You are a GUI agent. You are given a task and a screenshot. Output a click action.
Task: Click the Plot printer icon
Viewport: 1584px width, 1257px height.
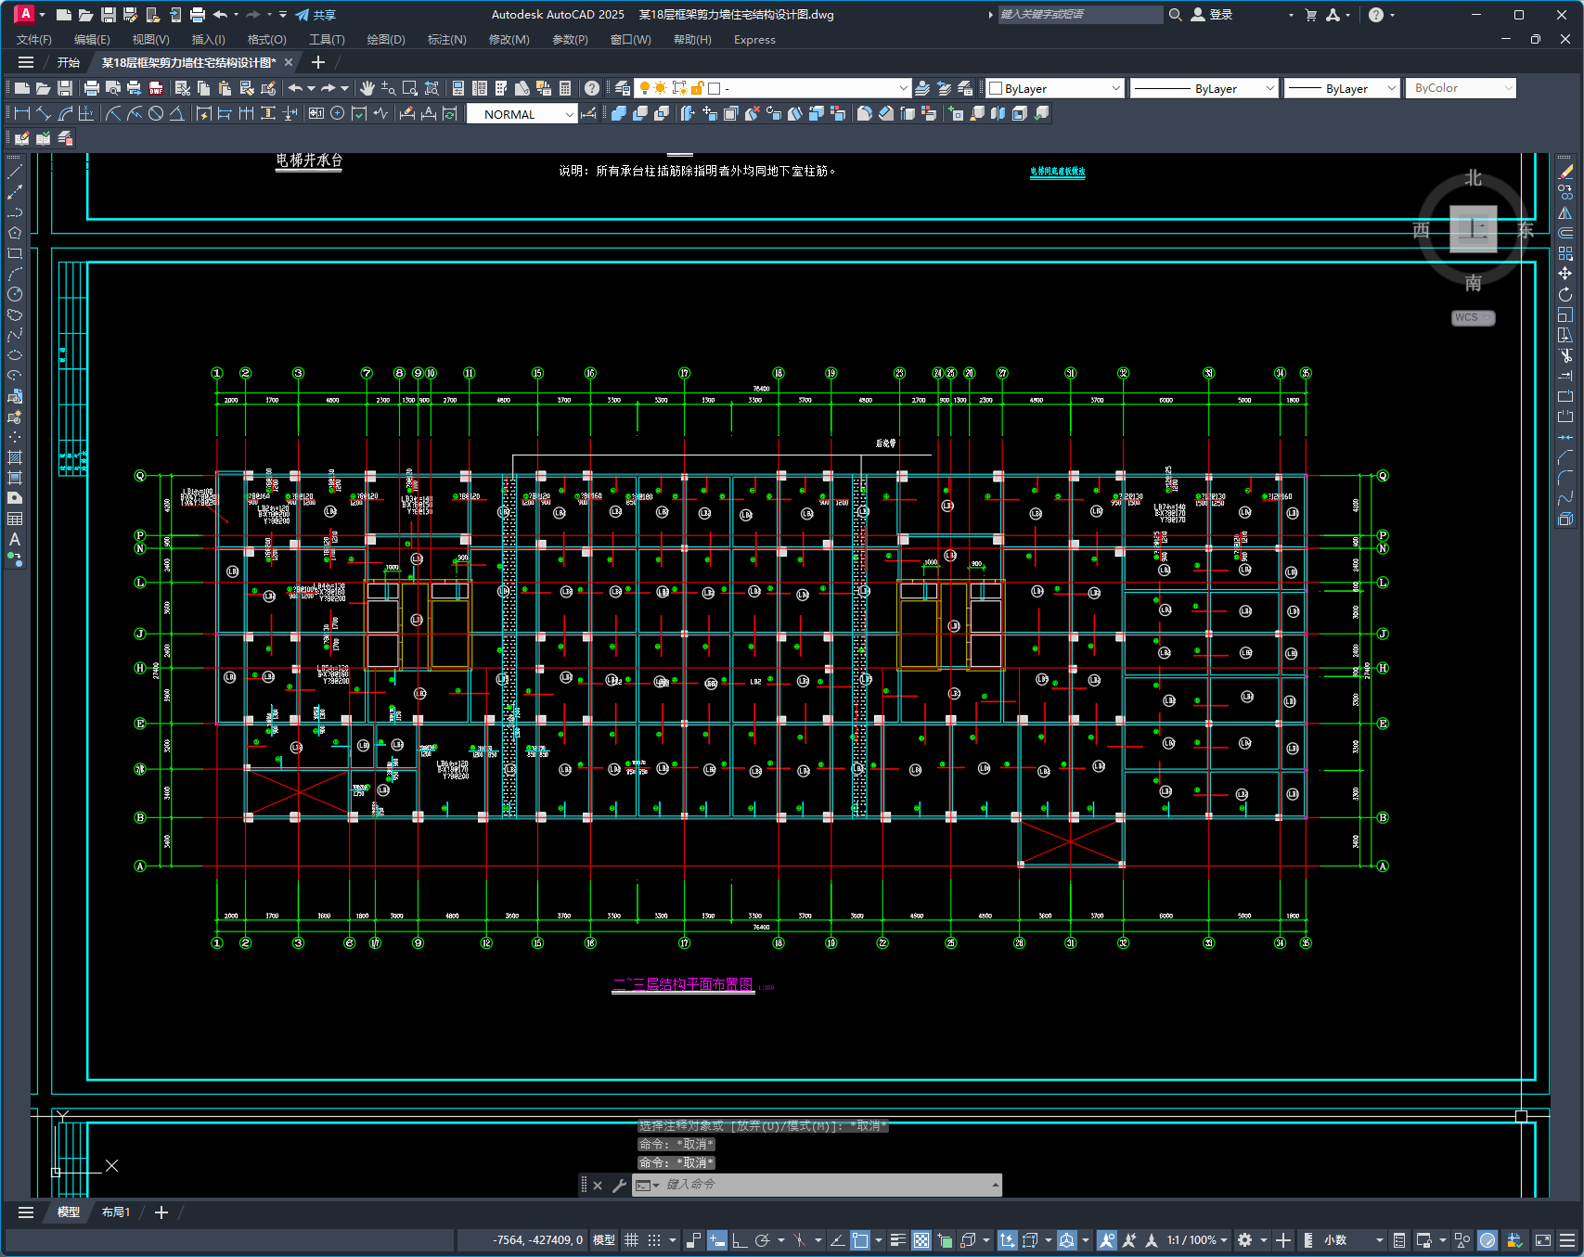coord(91,88)
